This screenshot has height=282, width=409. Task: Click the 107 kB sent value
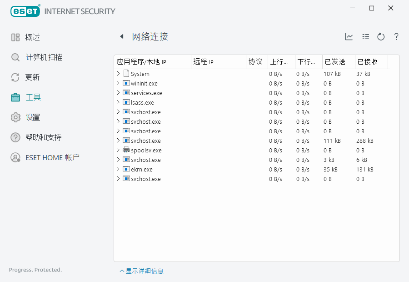pos(332,74)
